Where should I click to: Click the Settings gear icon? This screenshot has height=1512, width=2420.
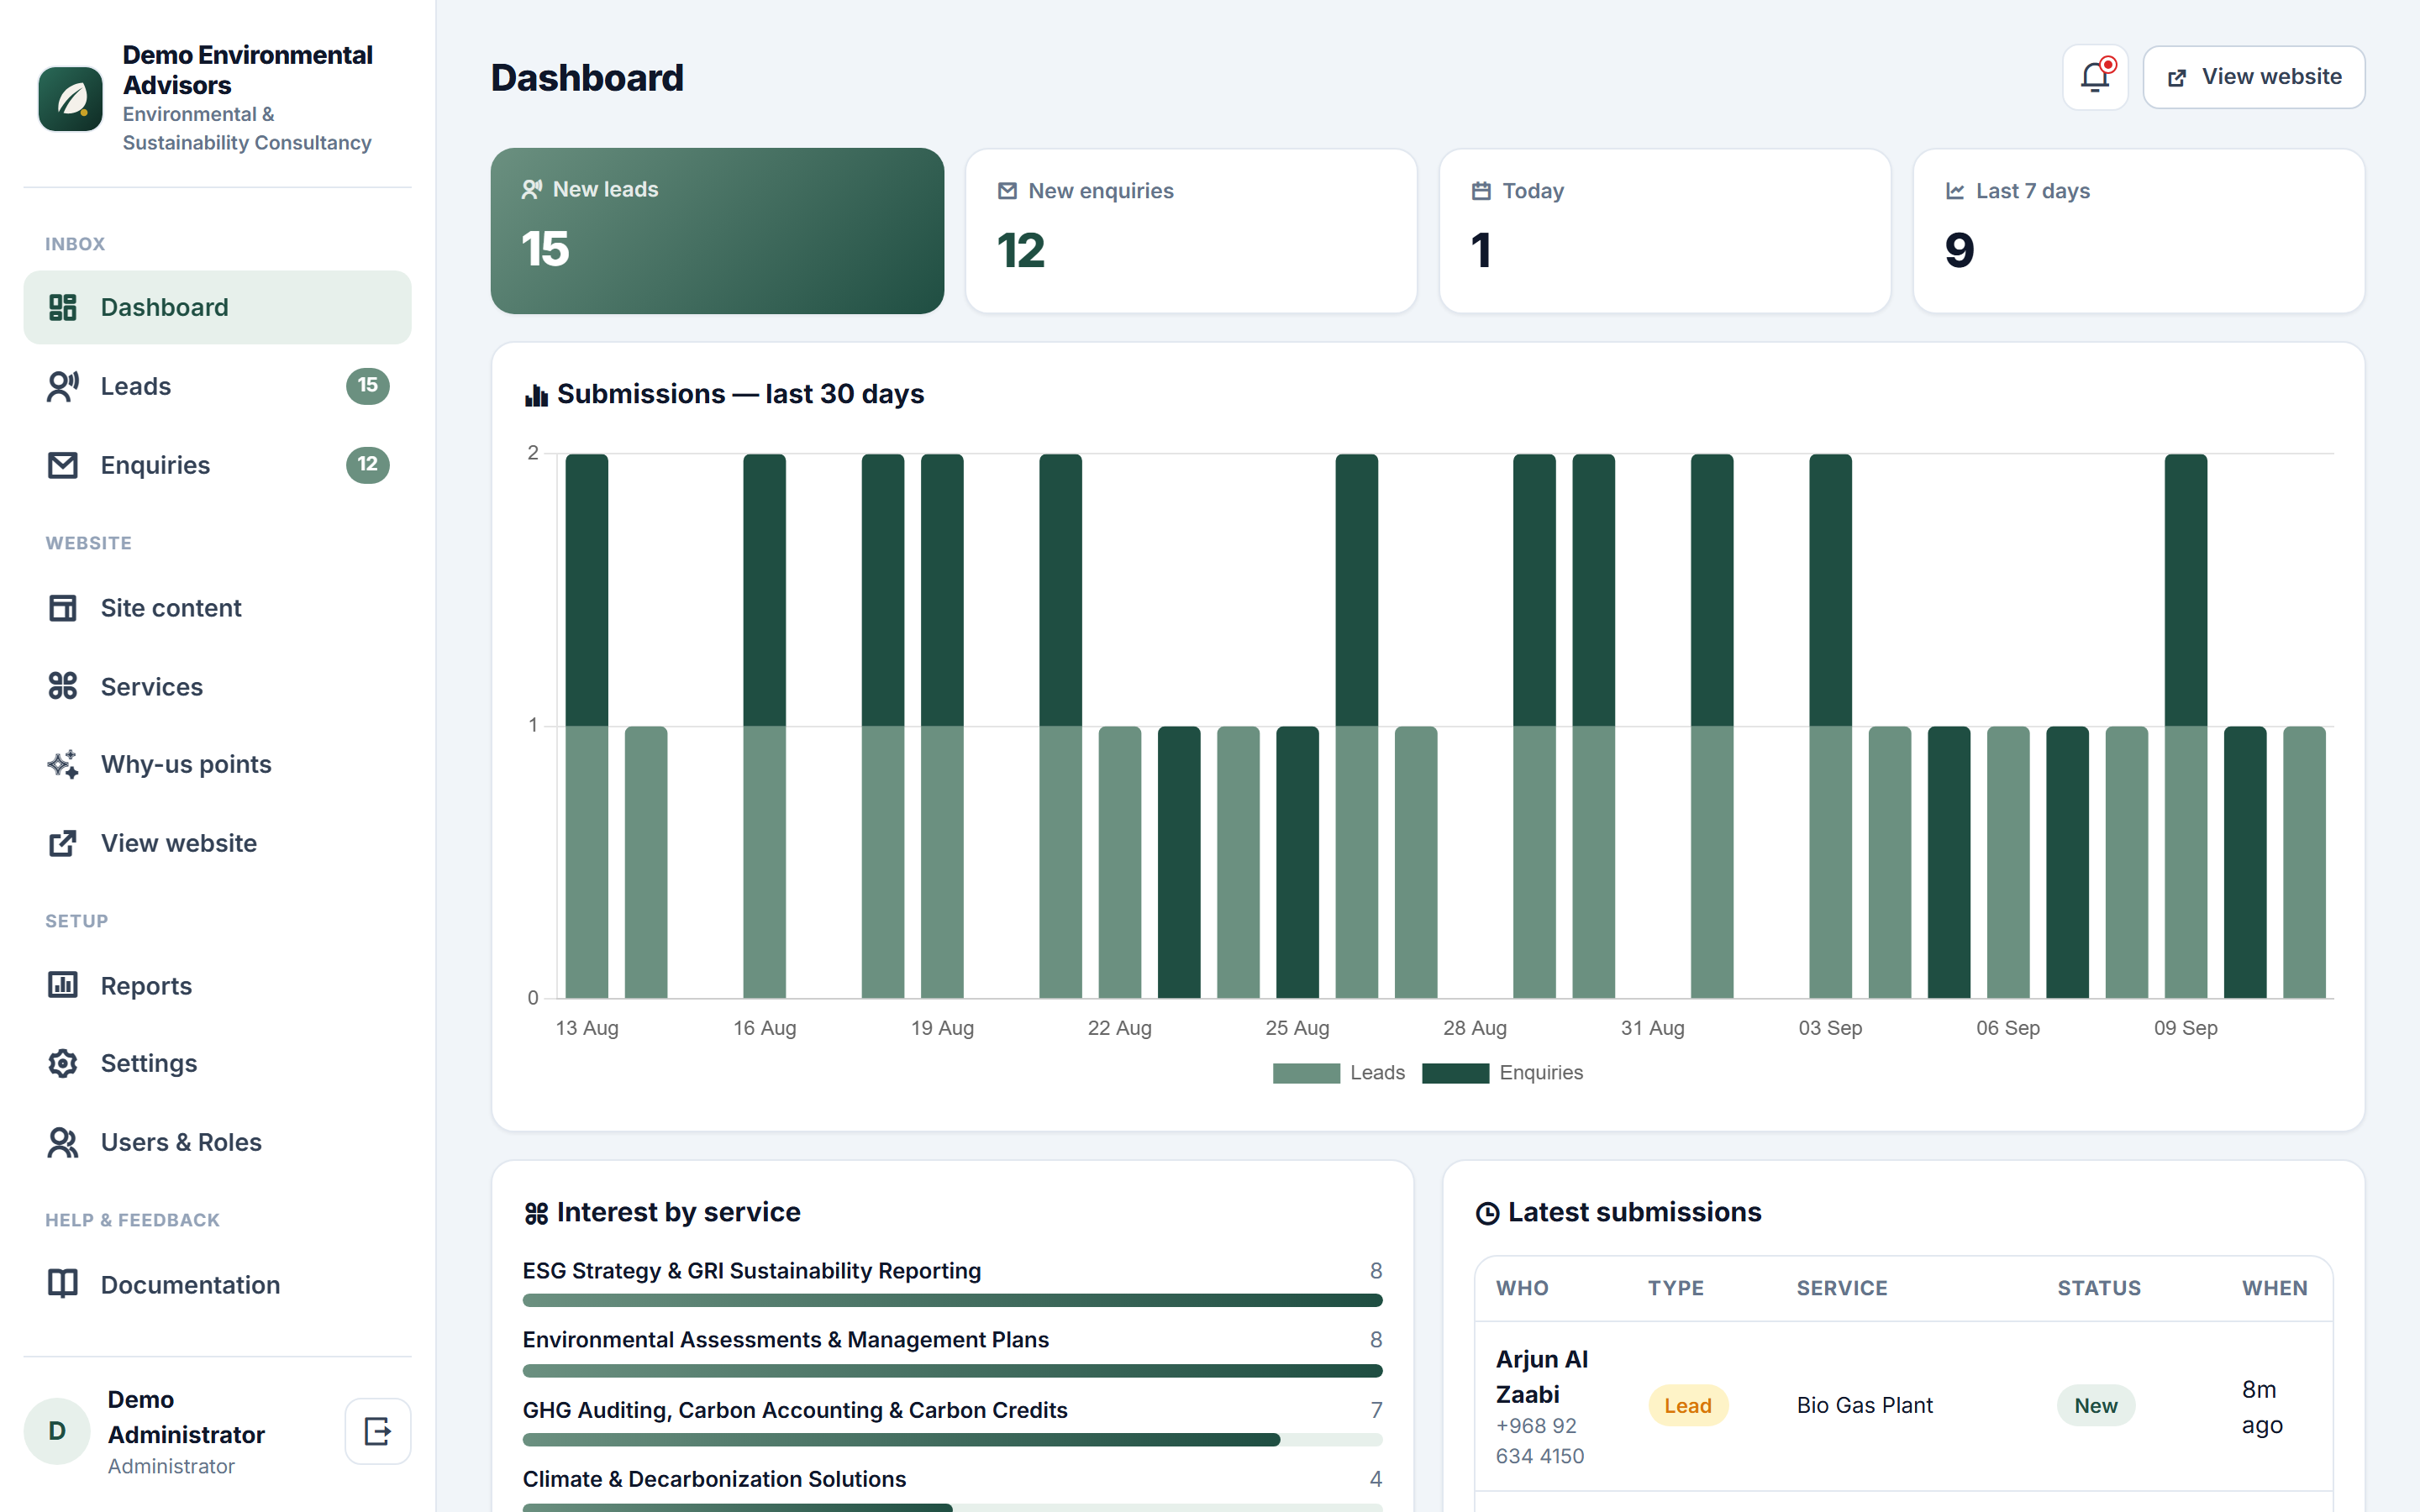coord(63,1063)
